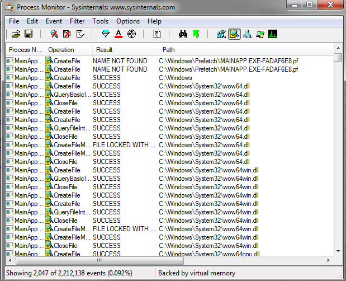The height and width of the screenshot is (281, 346).
Task: Click the Open file toolbar icon
Action: pyautogui.click(x=16, y=34)
